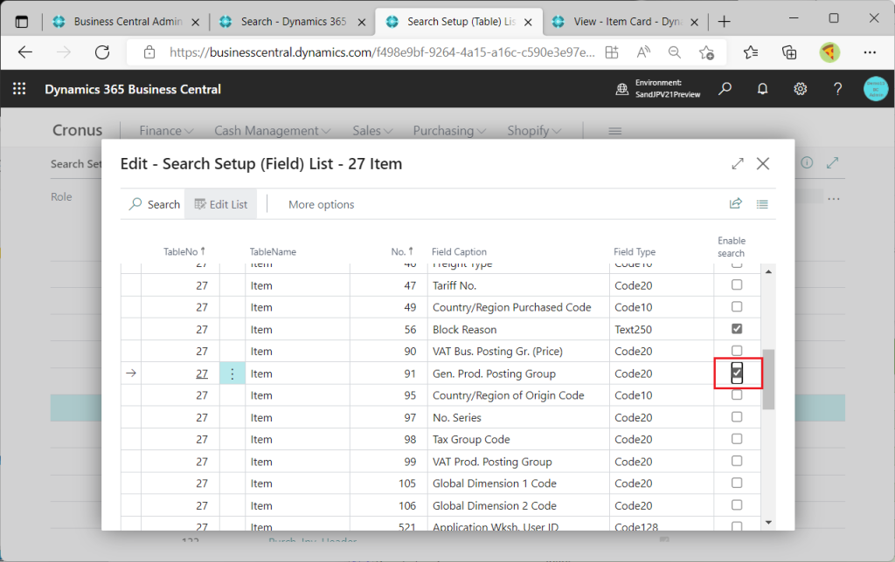
Task: Open row menu for Gen. Prod. Posting Group
Action: pyautogui.click(x=232, y=374)
